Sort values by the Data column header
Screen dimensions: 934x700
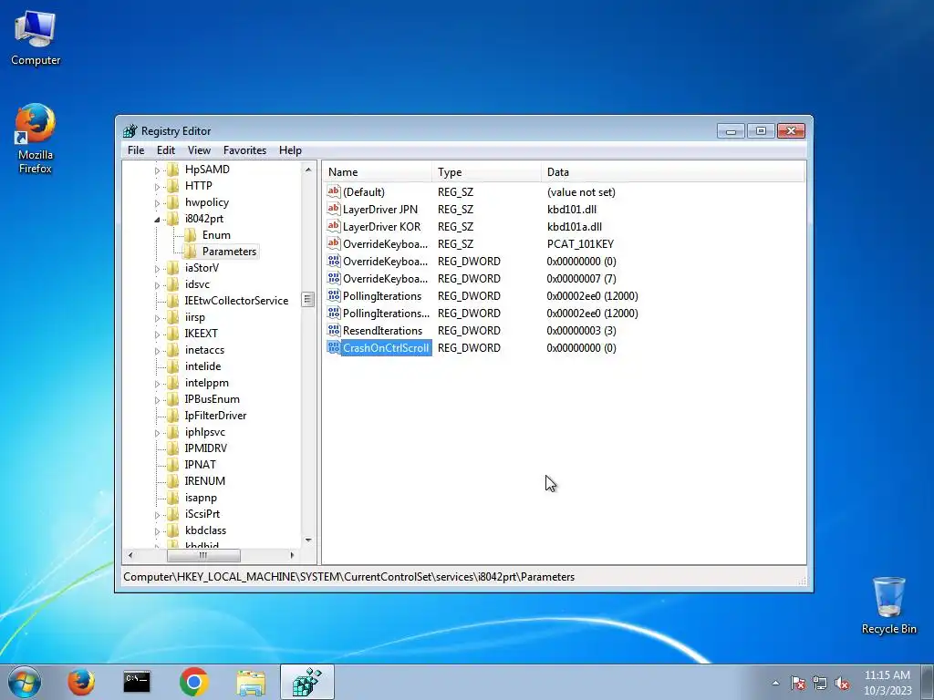[x=673, y=172]
